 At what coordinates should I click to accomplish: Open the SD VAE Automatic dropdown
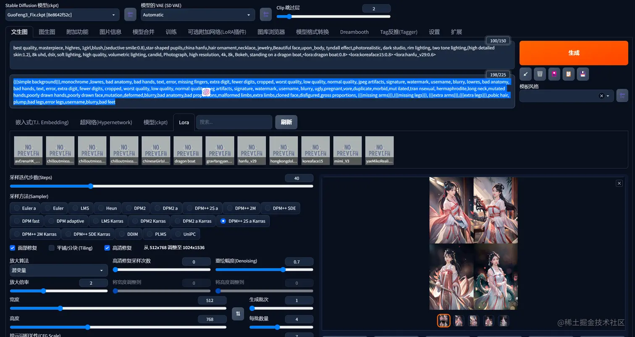[198, 15]
